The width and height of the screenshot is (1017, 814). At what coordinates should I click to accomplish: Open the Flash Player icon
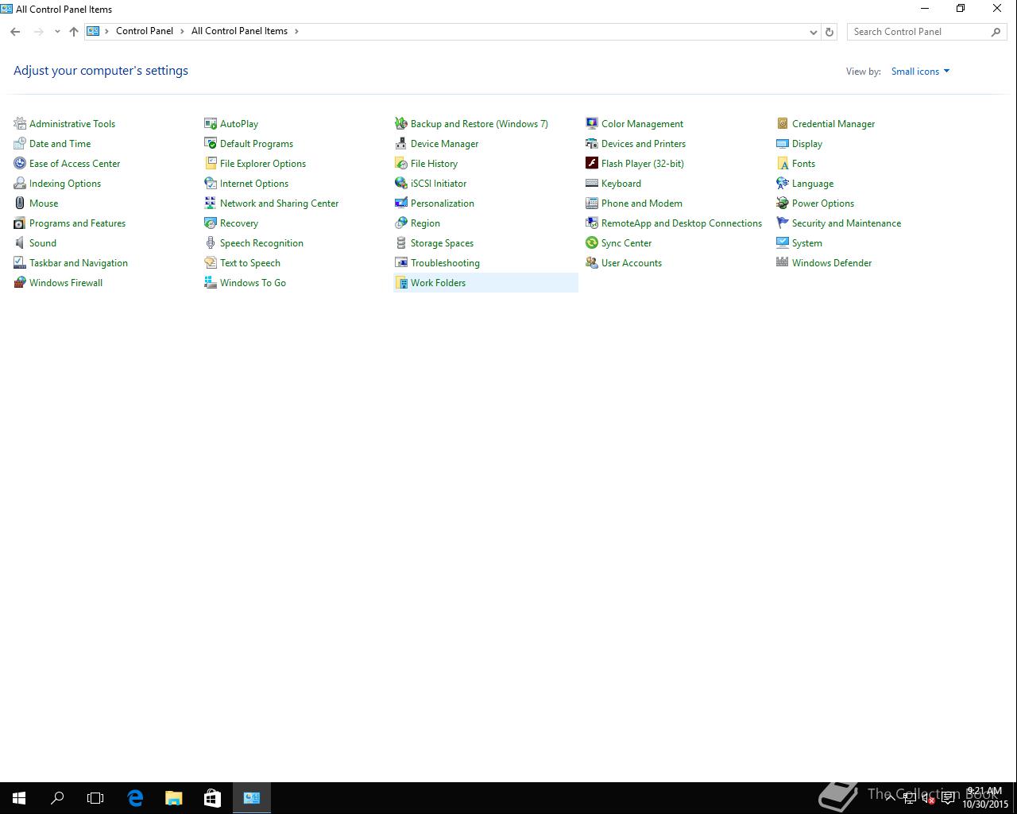[592, 163]
